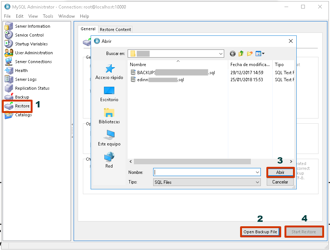Image resolution: width=330 pixels, height=251 pixels.
Task: Select Este equipo computer icon
Action: click(x=109, y=135)
